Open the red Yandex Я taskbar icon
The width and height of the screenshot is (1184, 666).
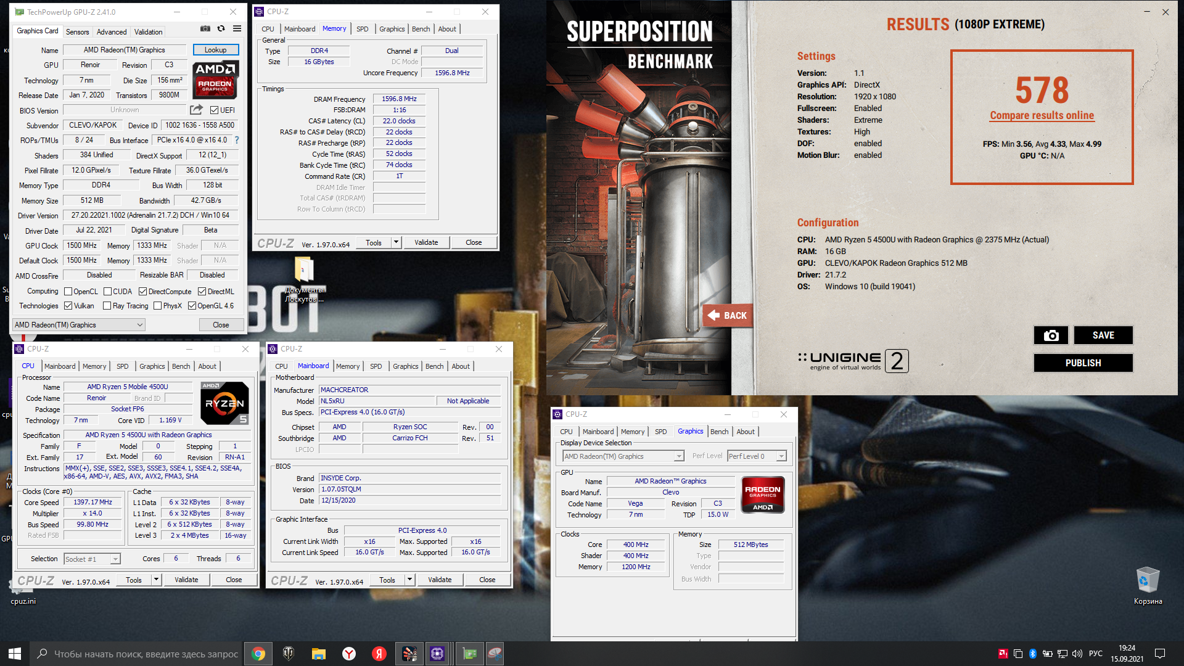[379, 654]
